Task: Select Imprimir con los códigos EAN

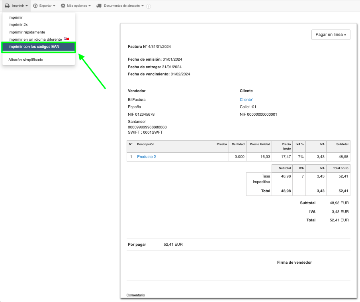Action: click(34, 47)
